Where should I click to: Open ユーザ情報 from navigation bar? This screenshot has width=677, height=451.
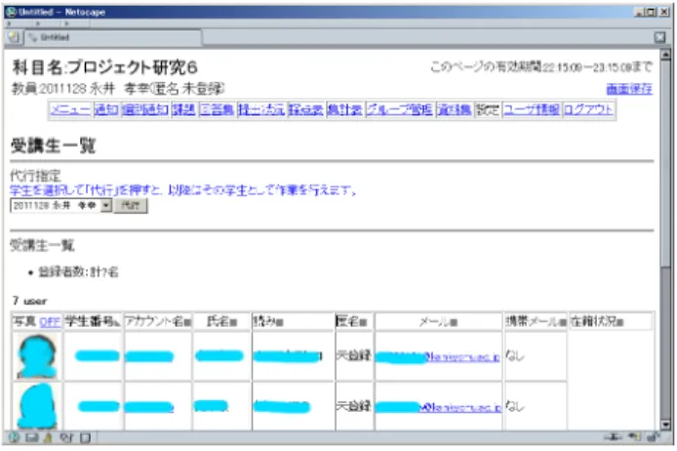532,109
